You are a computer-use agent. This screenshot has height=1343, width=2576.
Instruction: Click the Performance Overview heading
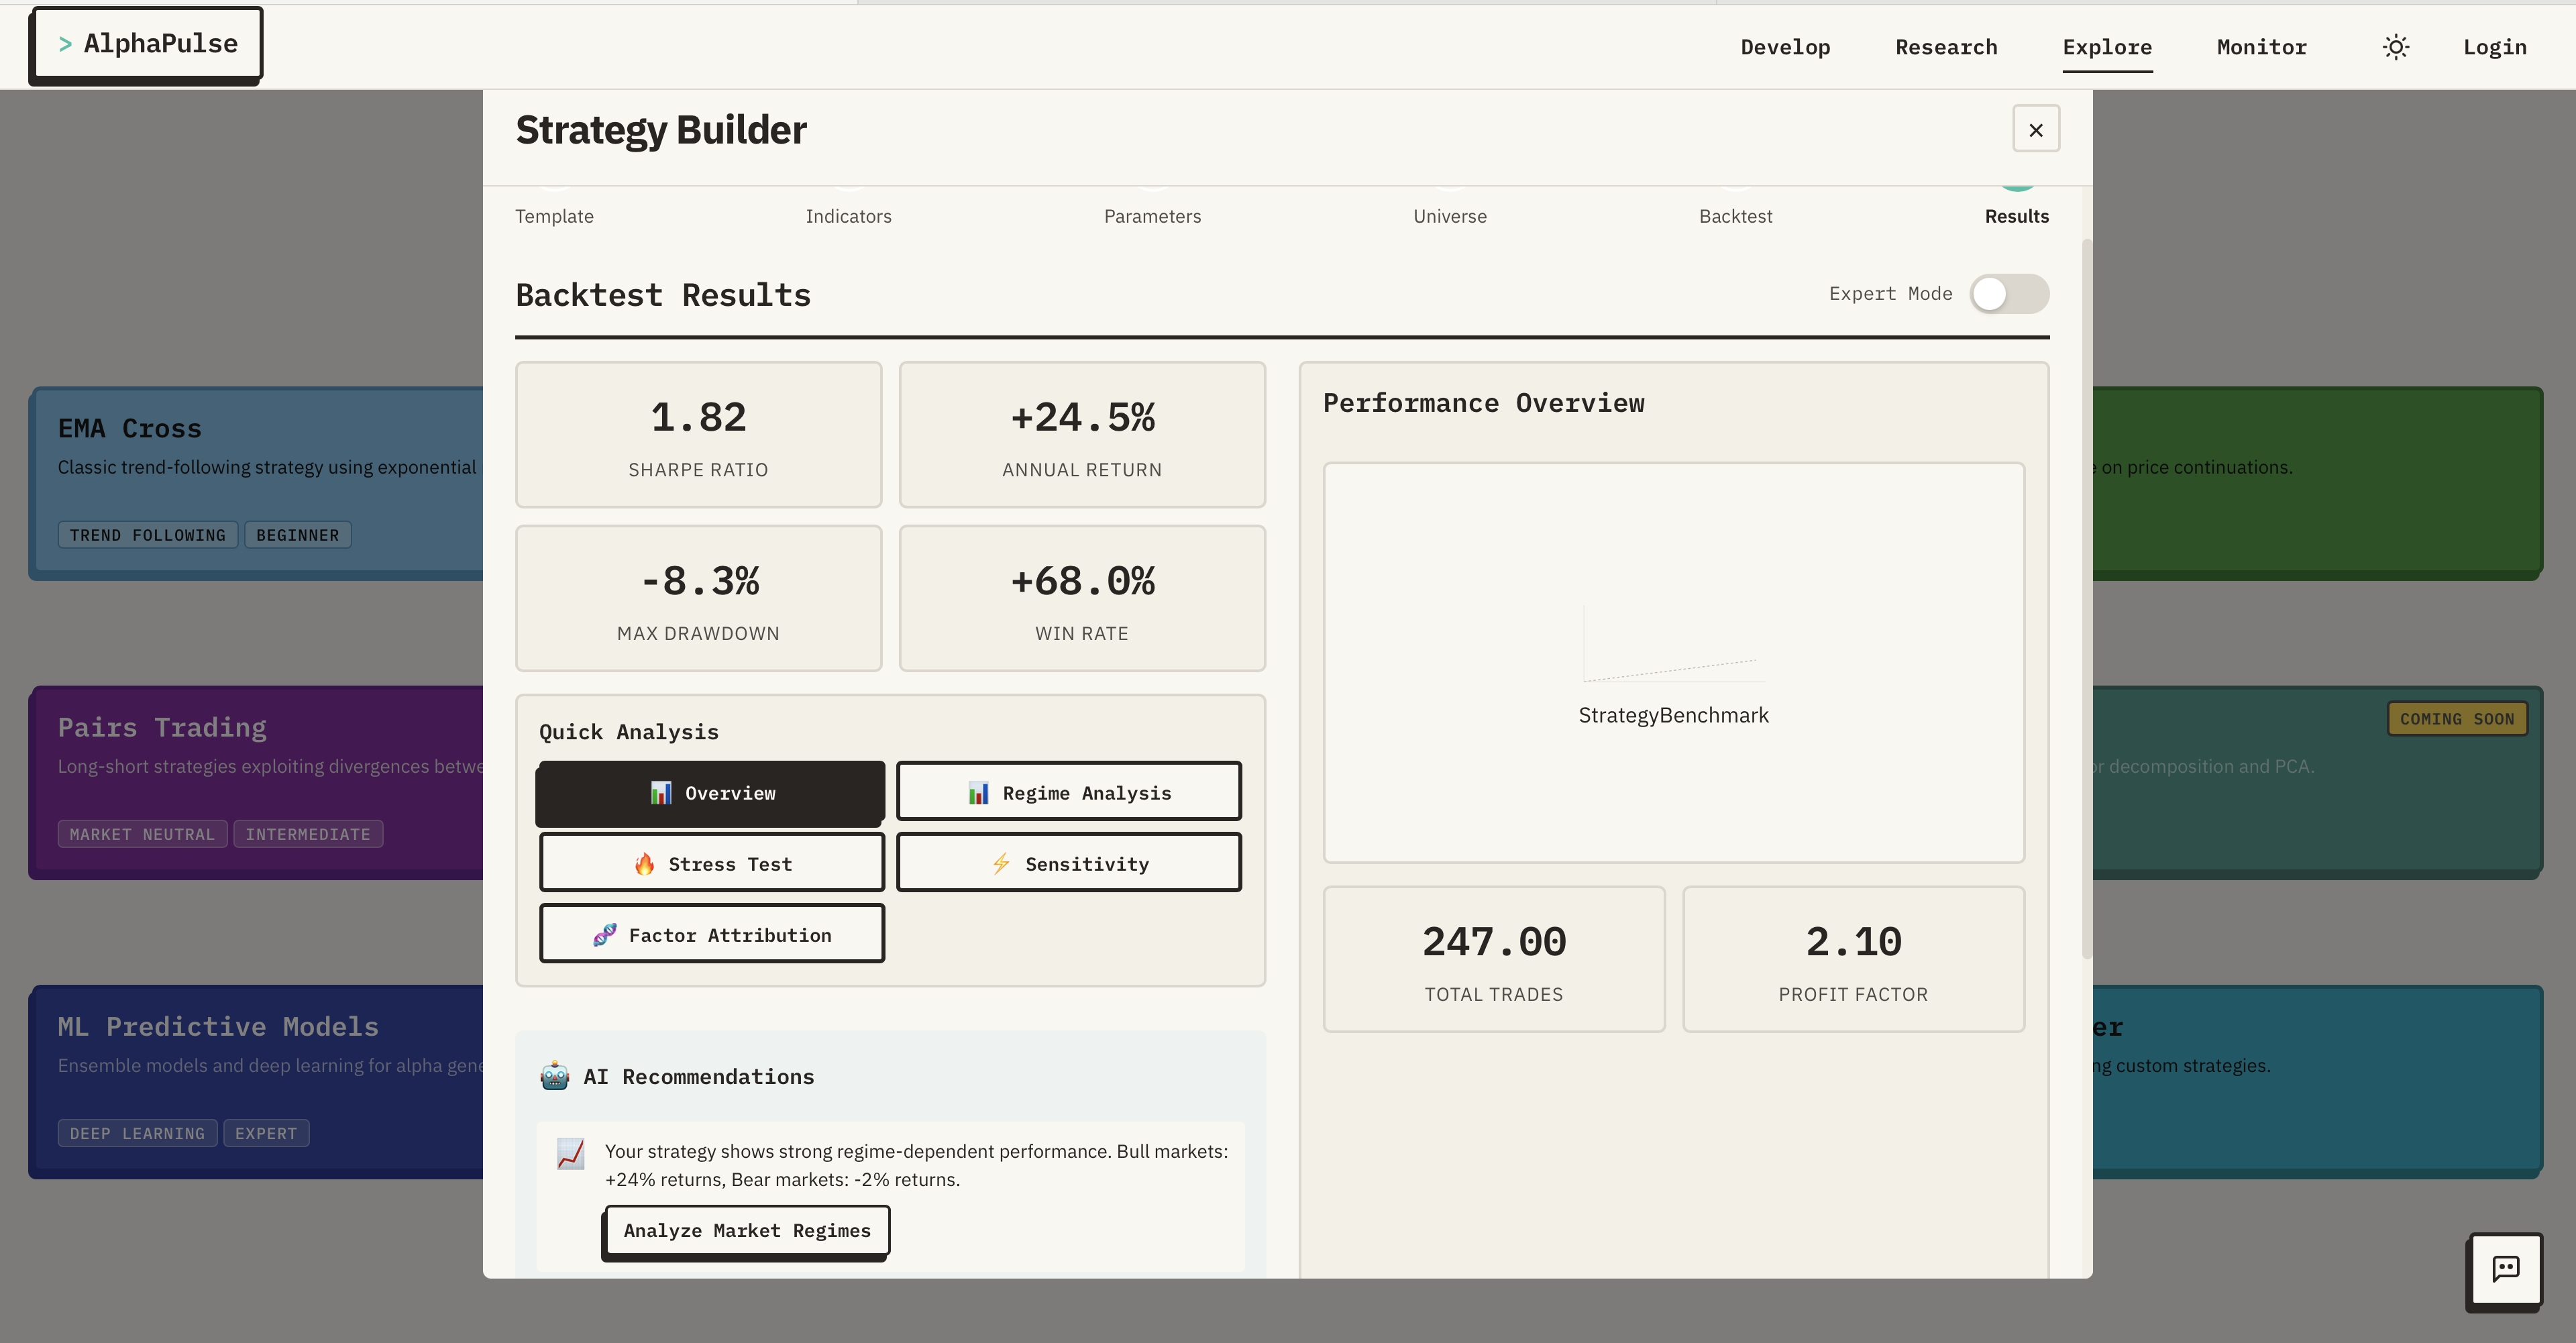click(x=1483, y=403)
